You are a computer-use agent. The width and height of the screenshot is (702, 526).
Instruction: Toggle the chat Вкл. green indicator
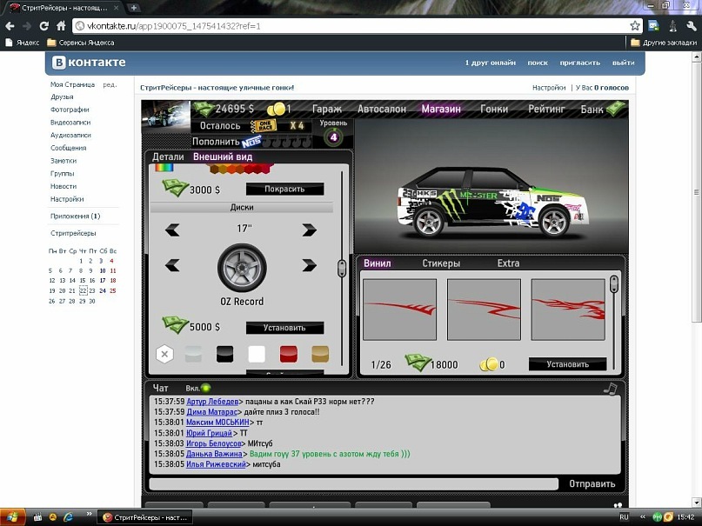[206, 388]
